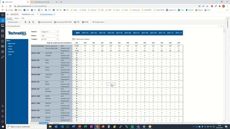Image resolution: width=230 pixels, height=129 pixels.
Task: Export the report as Instantané OLAP XLSX
Action: click(x=63, y=22)
